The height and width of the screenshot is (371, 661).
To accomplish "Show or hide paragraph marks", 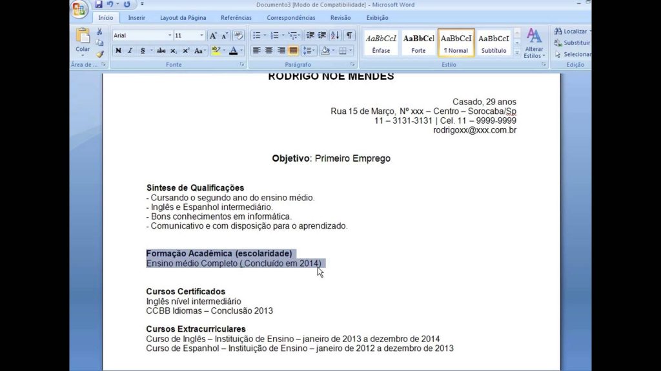I will click(349, 35).
